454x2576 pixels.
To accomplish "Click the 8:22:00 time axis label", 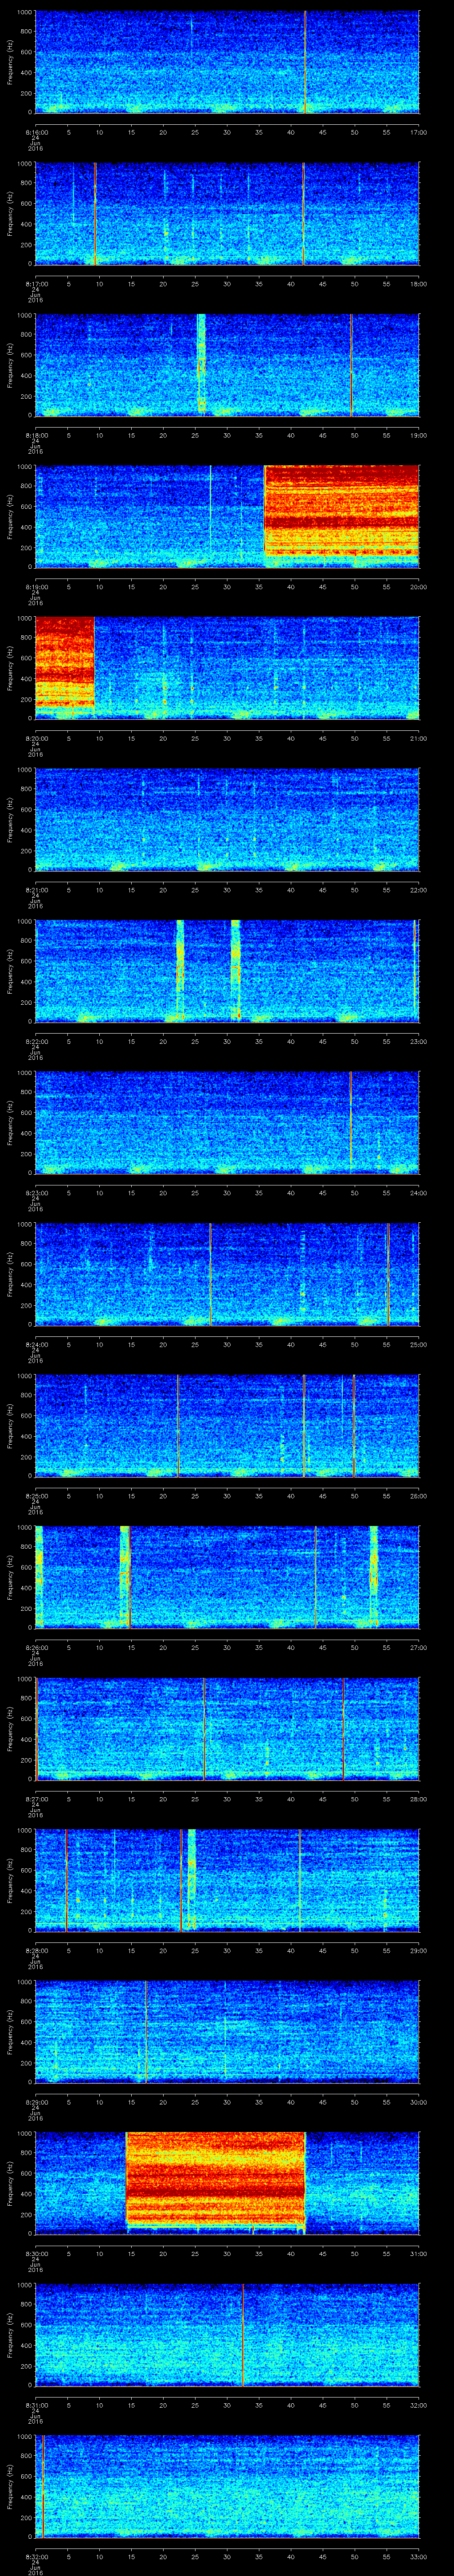I will 36,1041.
